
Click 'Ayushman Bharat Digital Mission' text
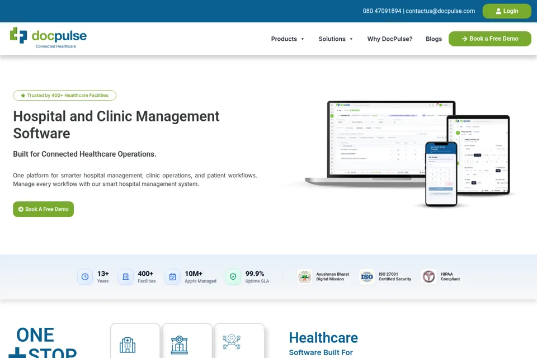332,277
